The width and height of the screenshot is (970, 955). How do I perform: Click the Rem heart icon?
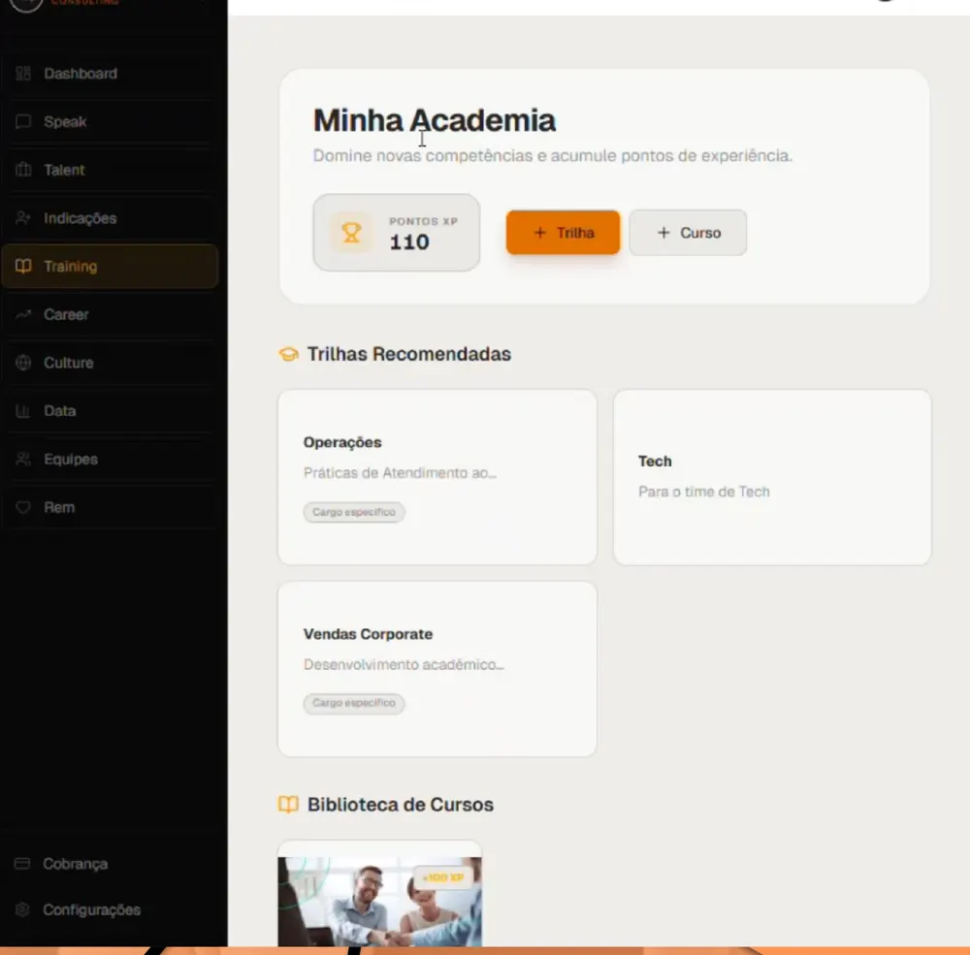[23, 508]
